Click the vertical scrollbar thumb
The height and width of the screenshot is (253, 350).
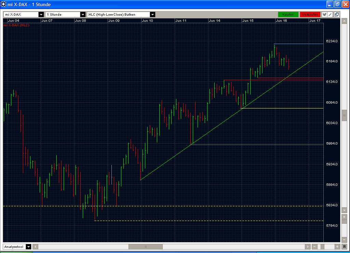(x=344, y=115)
